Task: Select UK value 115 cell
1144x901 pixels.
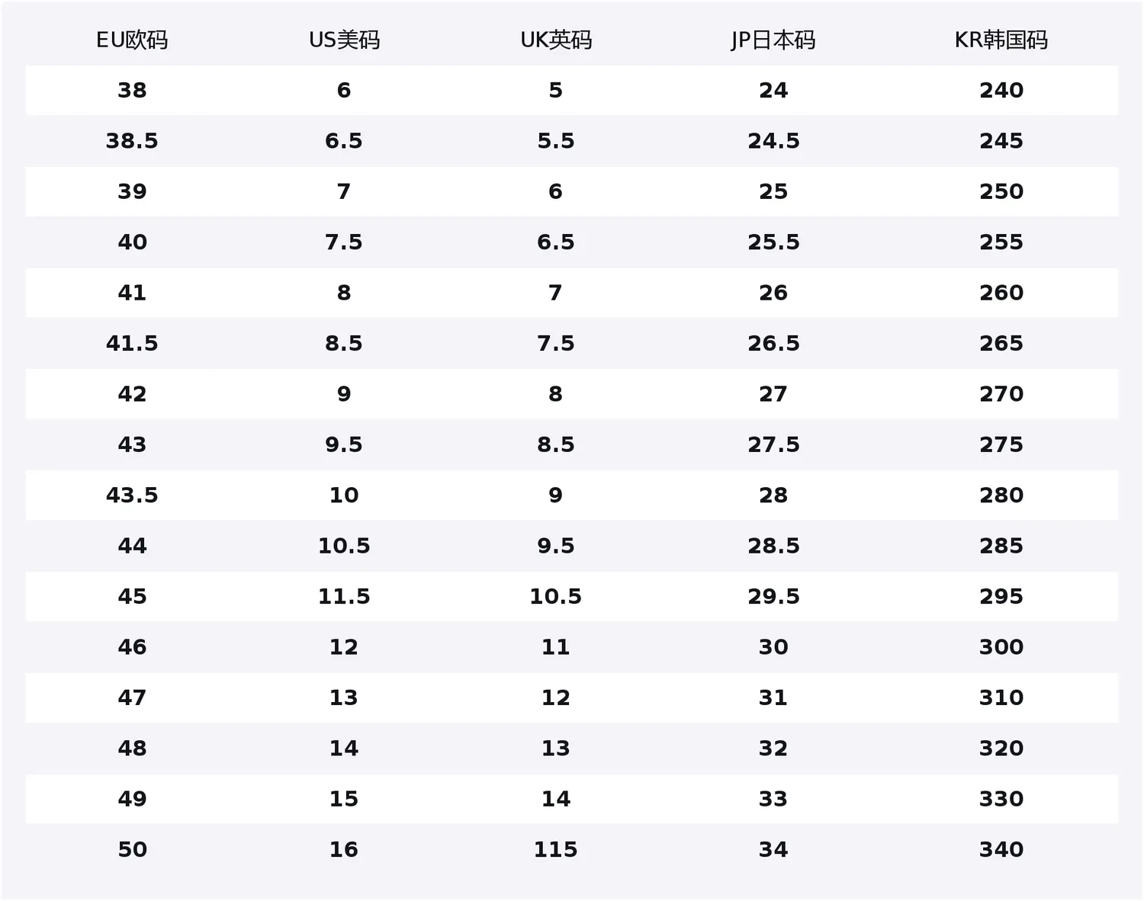Action: (x=556, y=849)
